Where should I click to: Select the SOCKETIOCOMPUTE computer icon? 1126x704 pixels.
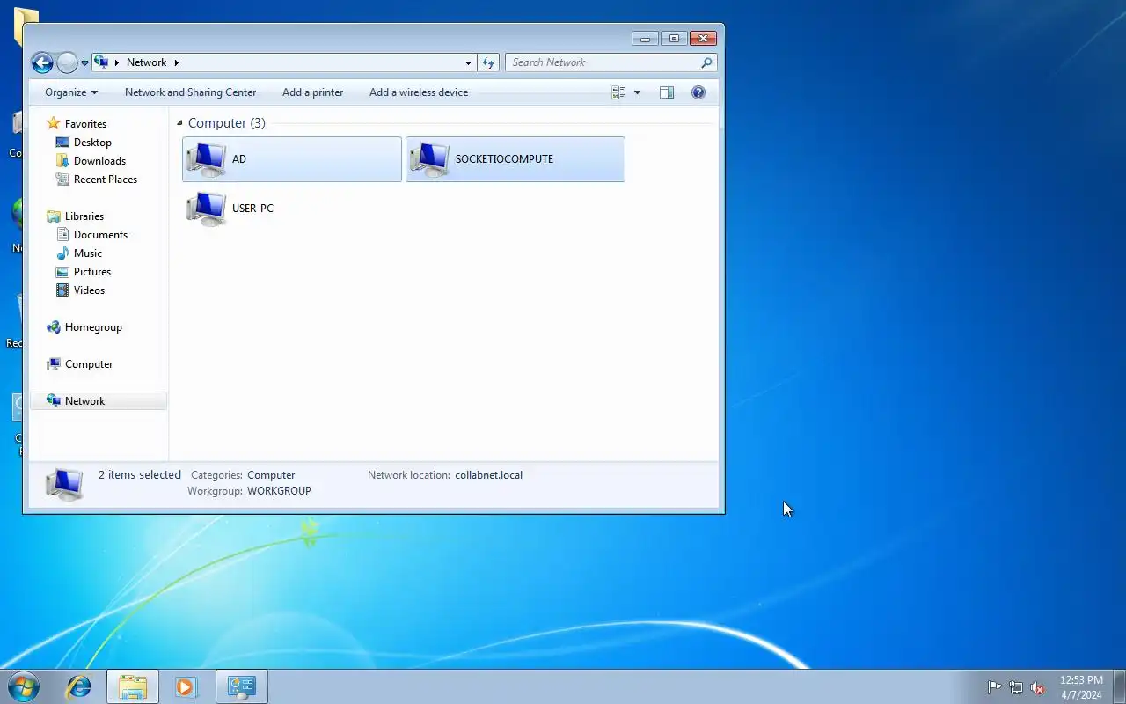(x=430, y=159)
